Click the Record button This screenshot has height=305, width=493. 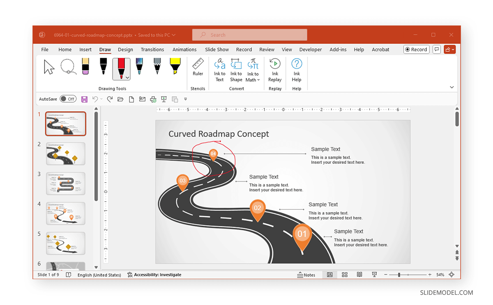click(416, 50)
